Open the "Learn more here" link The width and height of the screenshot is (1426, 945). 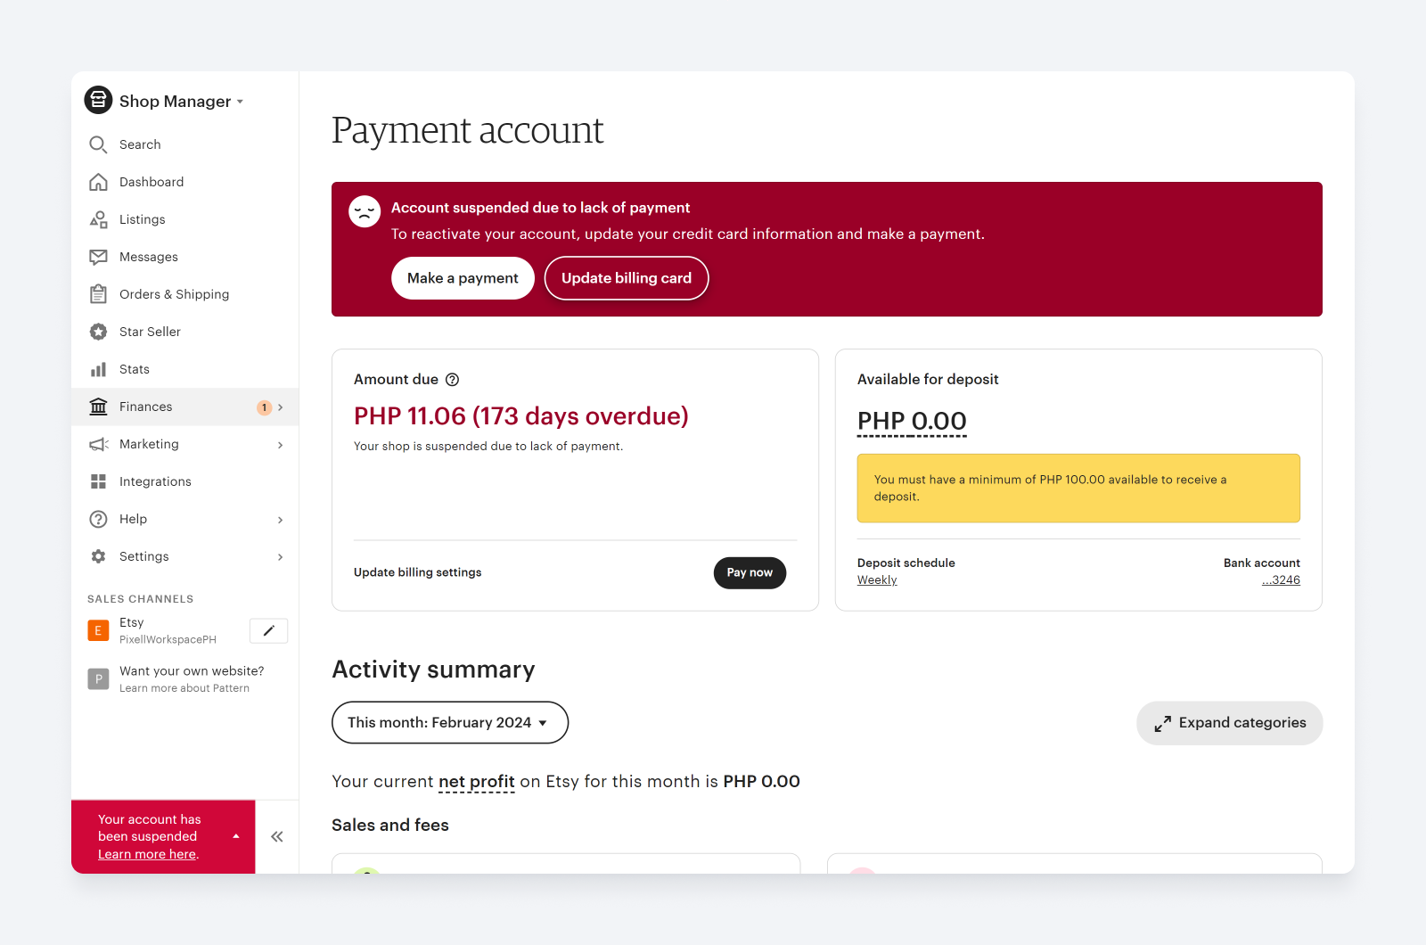146,853
